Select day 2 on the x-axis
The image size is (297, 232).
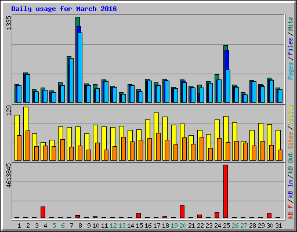tap(28, 226)
